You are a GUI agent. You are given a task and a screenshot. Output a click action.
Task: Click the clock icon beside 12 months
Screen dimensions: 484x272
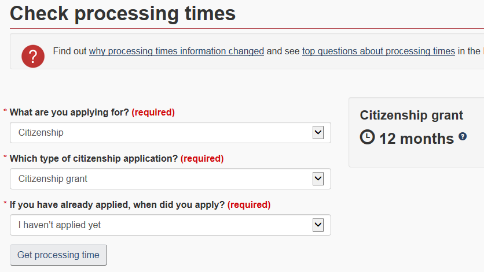coord(367,137)
